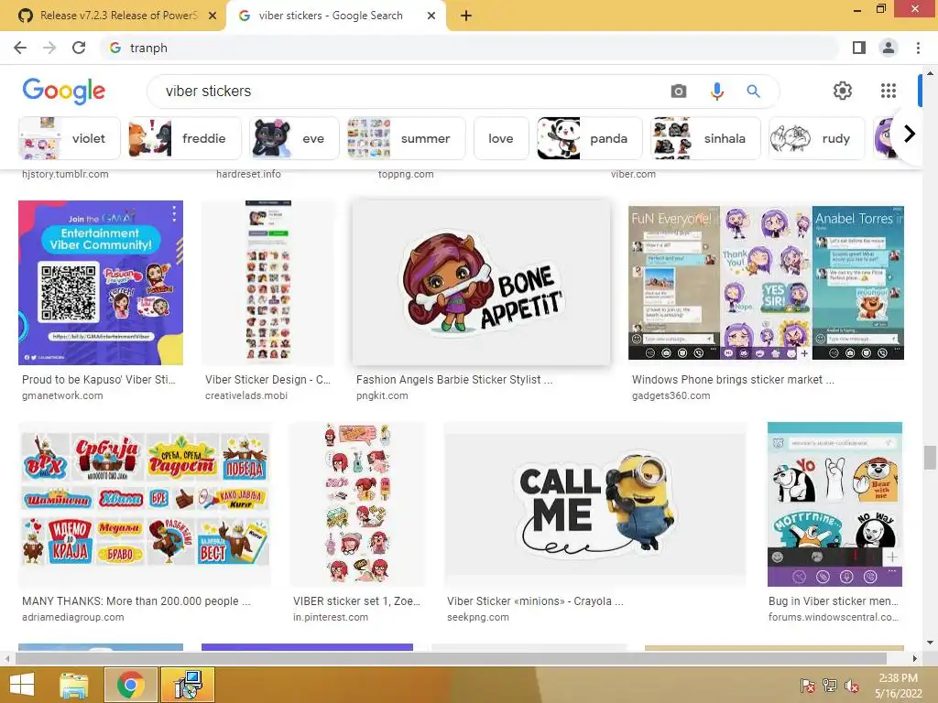The height and width of the screenshot is (703, 938).
Task: Open Call Me minion sticker image
Action: (x=595, y=504)
